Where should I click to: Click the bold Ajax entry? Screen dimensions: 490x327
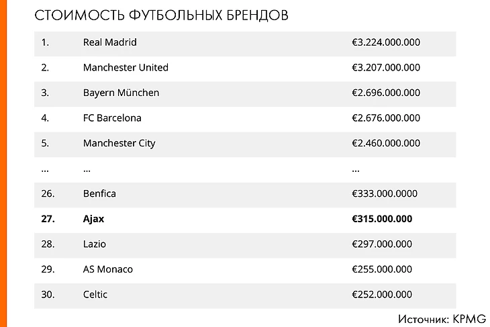(x=94, y=219)
